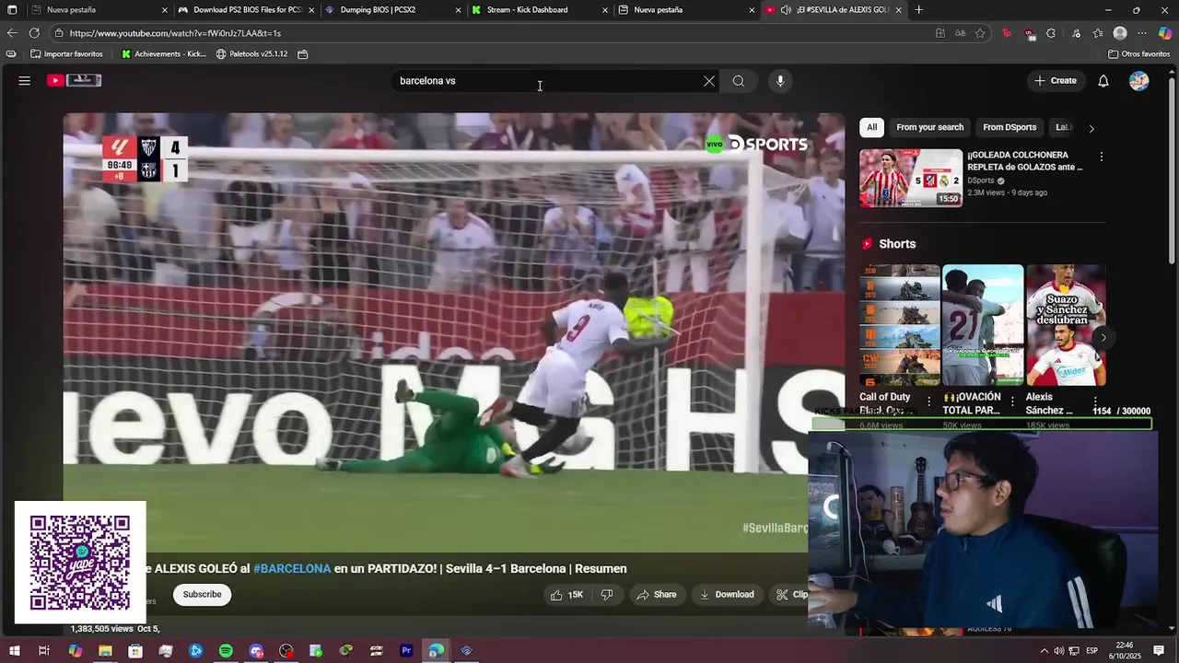Switch to the Stream - Kick Dashboard tab
This screenshot has height=663, width=1179.
pyautogui.click(x=539, y=10)
